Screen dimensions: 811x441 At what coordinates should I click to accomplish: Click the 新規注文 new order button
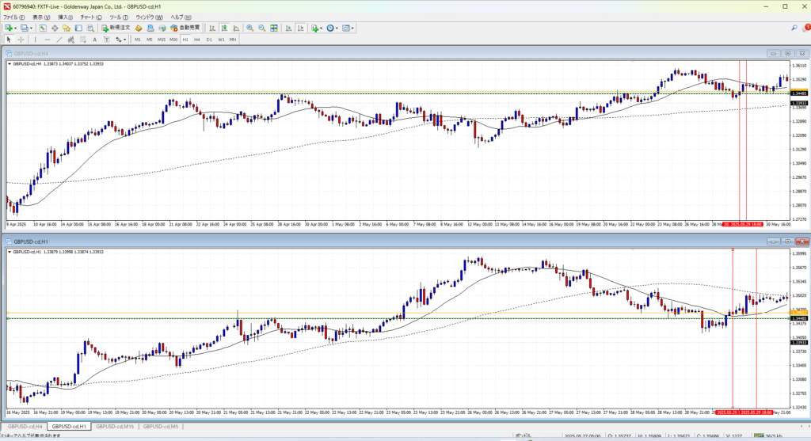click(x=115, y=28)
